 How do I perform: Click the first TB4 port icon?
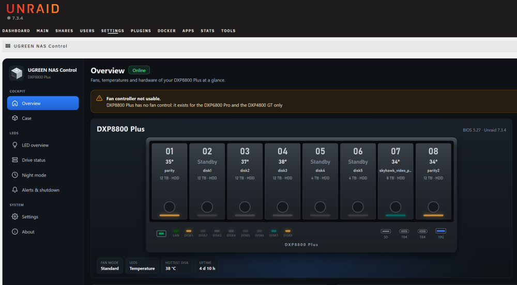(x=404, y=231)
